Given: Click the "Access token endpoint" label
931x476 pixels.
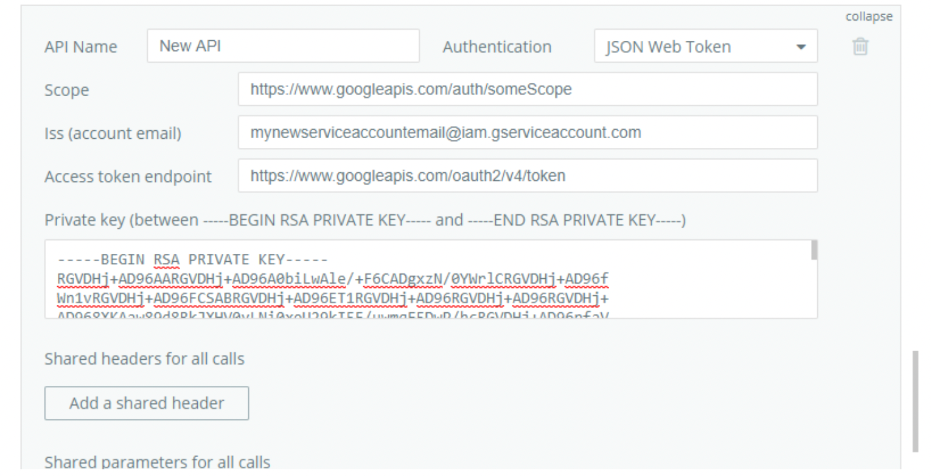Looking at the screenshot, I should click(x=128, y=177).
